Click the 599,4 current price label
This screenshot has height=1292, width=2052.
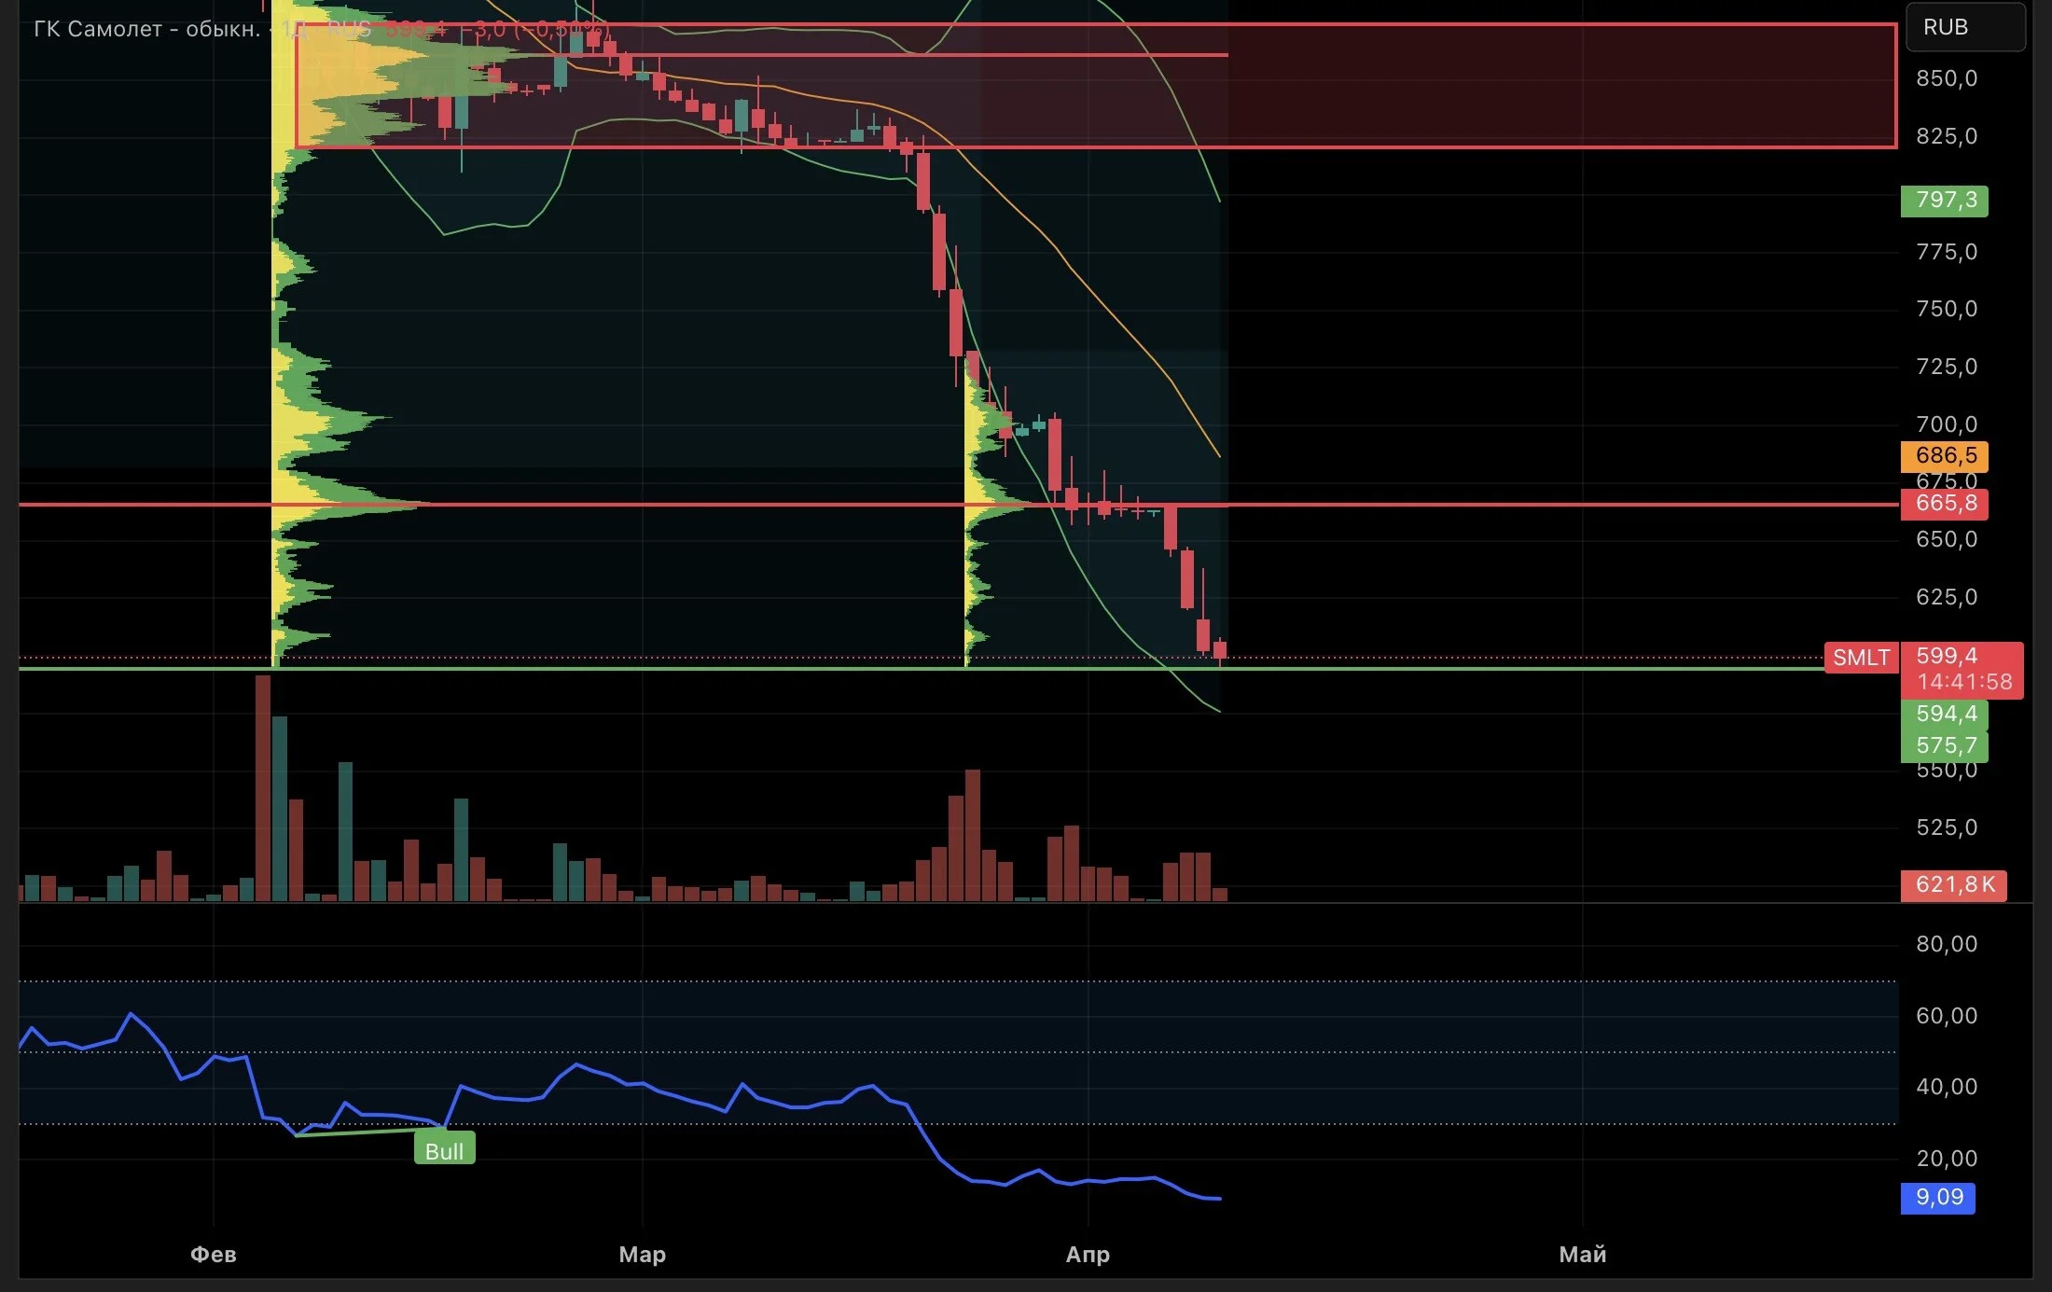pyautogui.click(x=1947, y=656)
